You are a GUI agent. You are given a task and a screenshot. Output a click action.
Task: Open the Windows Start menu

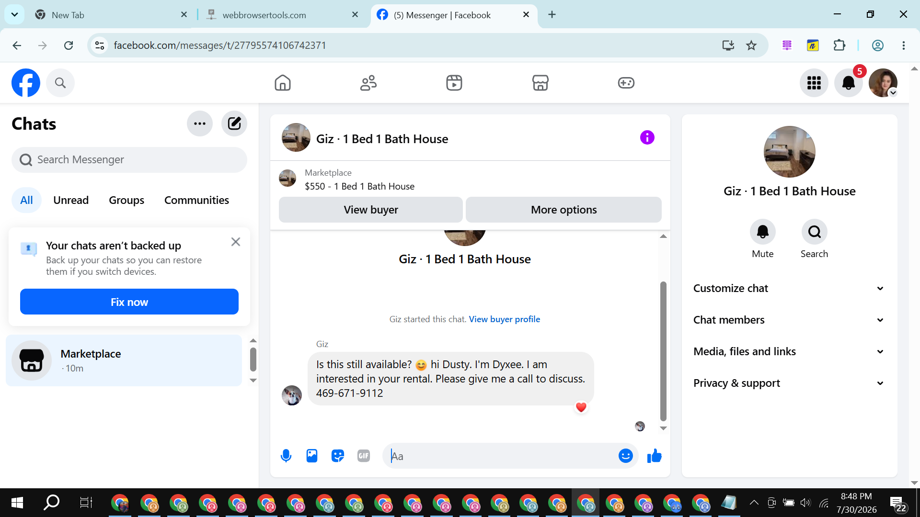point(17,503)
